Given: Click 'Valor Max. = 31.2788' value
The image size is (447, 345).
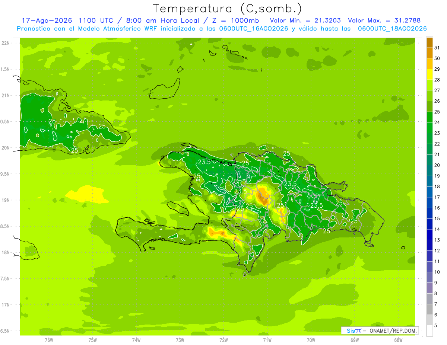Looking at the screenshot, I should click(x=384, y=20).
